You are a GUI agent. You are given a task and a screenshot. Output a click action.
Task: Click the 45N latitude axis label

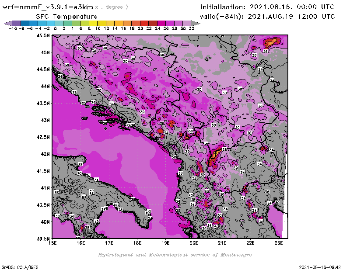pos(45,52)
